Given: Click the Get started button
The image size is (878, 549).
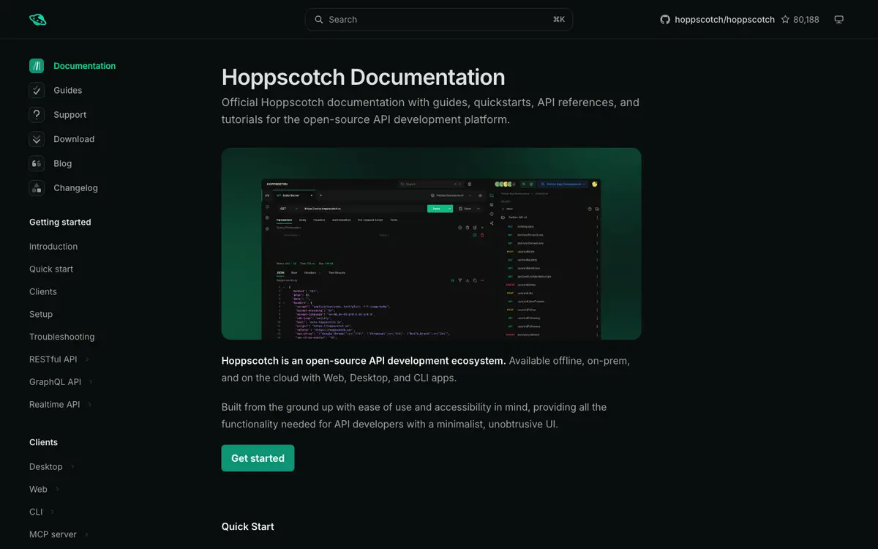Looking at the screenshot, I should tap(258, 458).
